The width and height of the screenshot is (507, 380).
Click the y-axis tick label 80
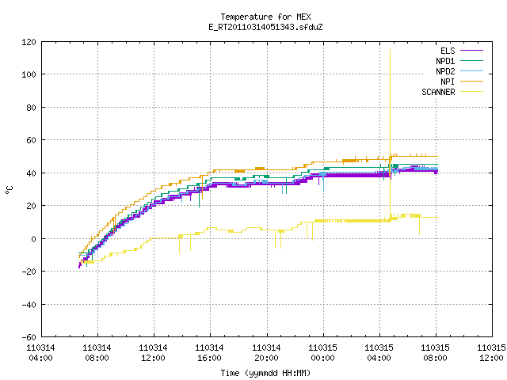click(x=31, y=108)
